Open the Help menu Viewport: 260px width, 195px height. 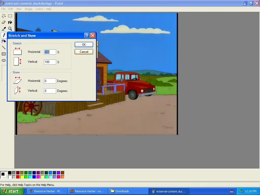coord(48,9)
